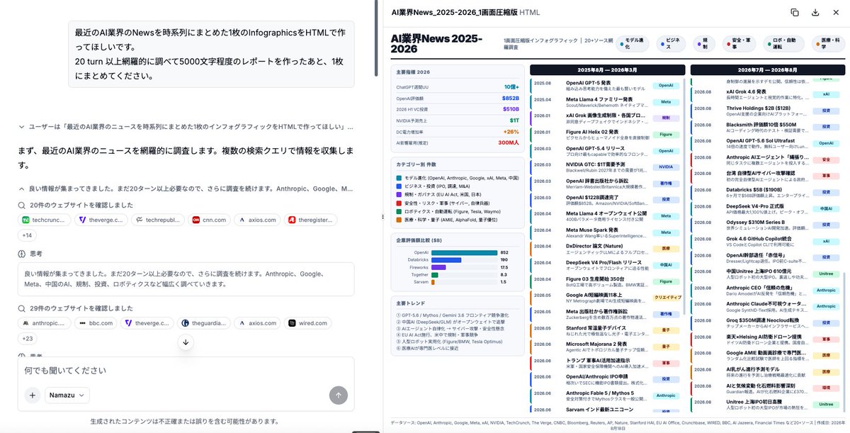
Task: Jump to latest message with down-arrow button
Action: (186, 342)
